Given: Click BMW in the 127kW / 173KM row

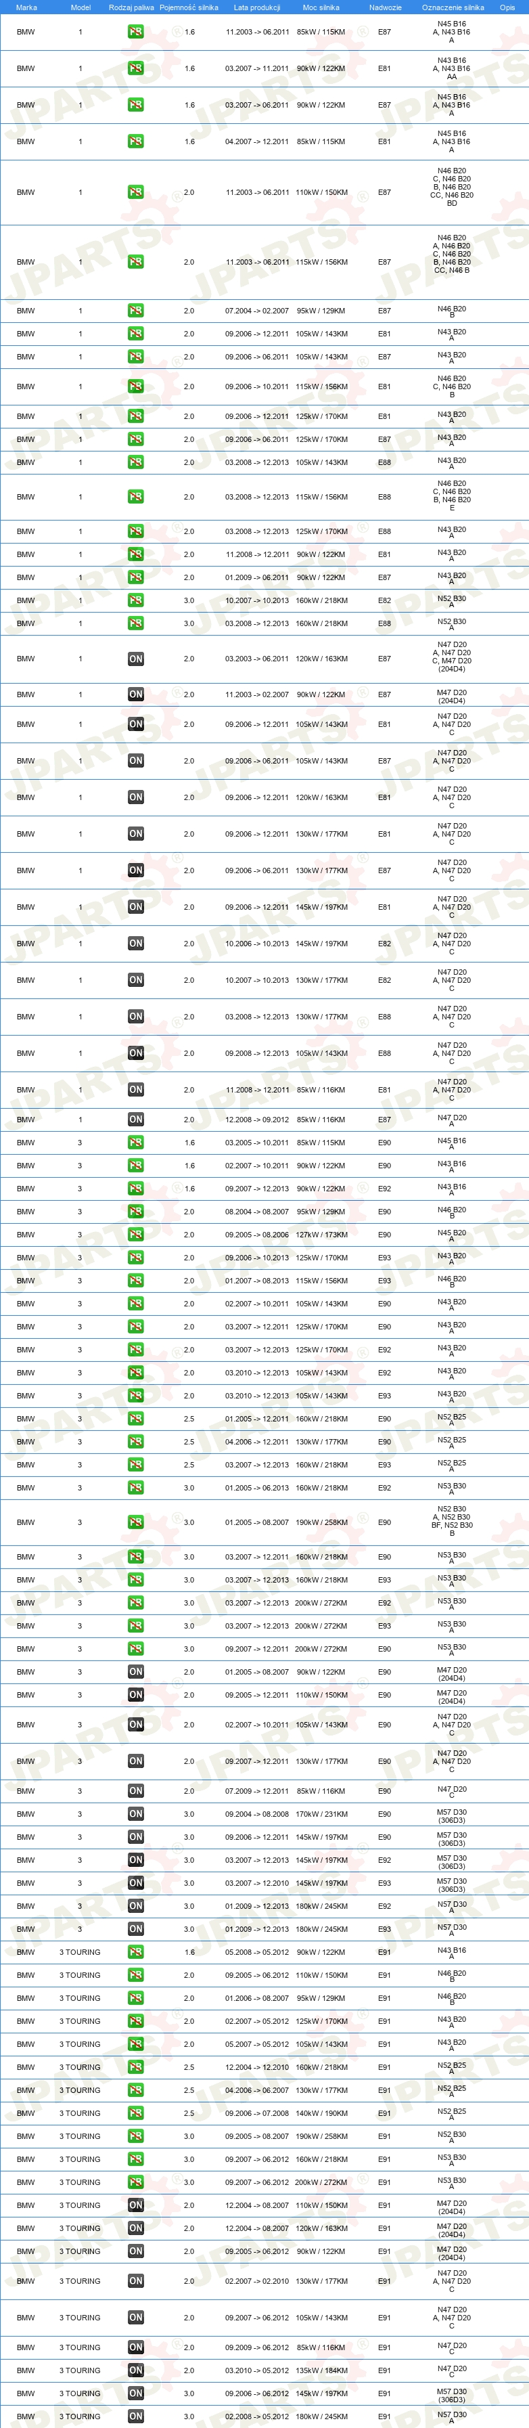Looking at the screenshot, I should [x=26, y=1235].
